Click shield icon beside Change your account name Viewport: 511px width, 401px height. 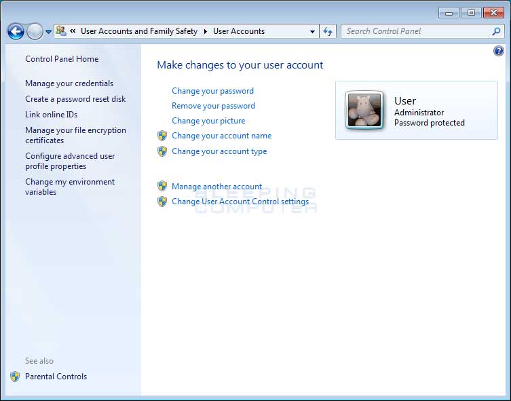(162, 136)
